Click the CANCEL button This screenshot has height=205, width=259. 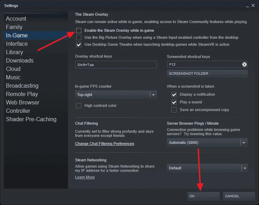click(x=239, y=196)
